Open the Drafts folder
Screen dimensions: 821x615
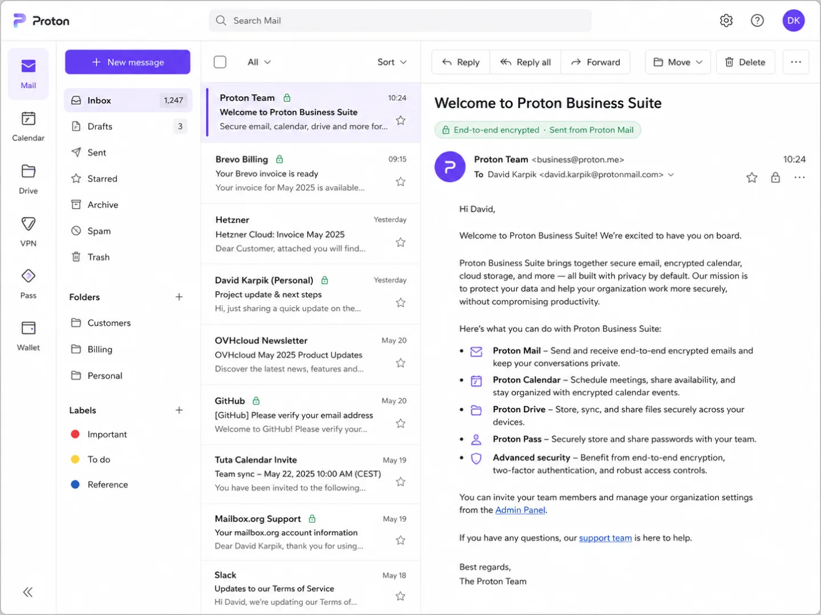click(x=128, y=126)
